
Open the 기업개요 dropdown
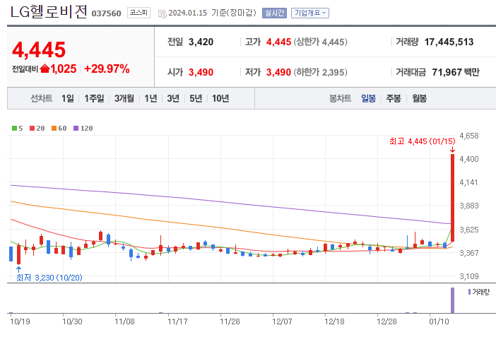(x=310, y=13)
